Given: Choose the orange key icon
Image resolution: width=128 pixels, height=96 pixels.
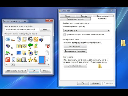Looking at the screenshot, I should coord(36,39).
